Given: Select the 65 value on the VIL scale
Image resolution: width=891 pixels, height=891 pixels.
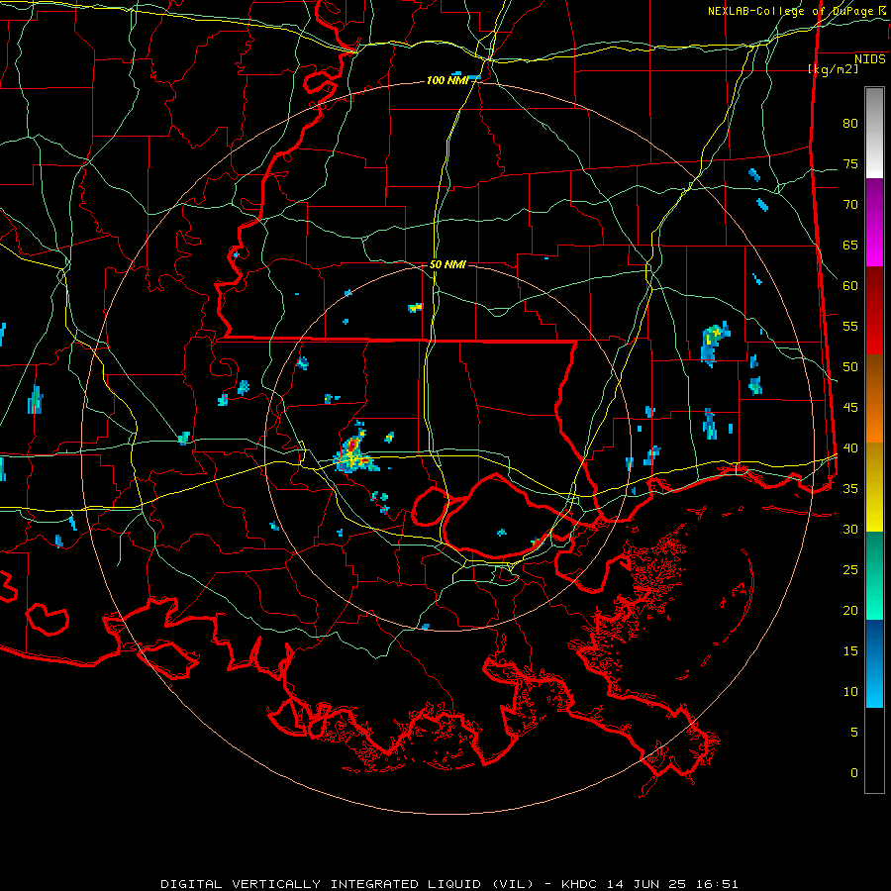Looking at the screenshot, I should (850, 245).
